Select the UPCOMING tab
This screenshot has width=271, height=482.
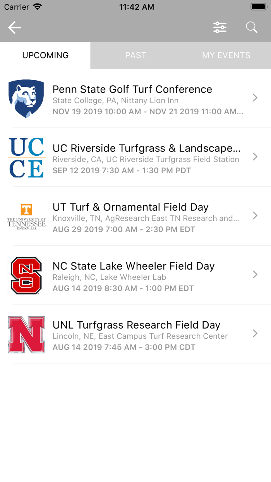click(45, 55)
